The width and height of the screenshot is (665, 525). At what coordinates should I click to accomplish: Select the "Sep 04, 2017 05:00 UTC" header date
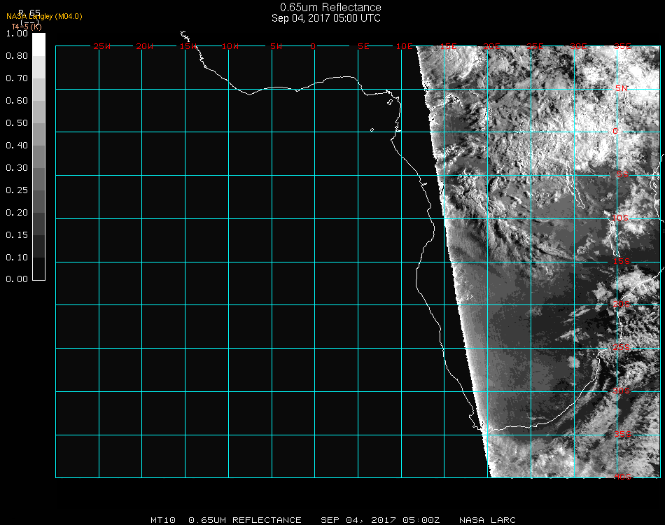[326, 18]
